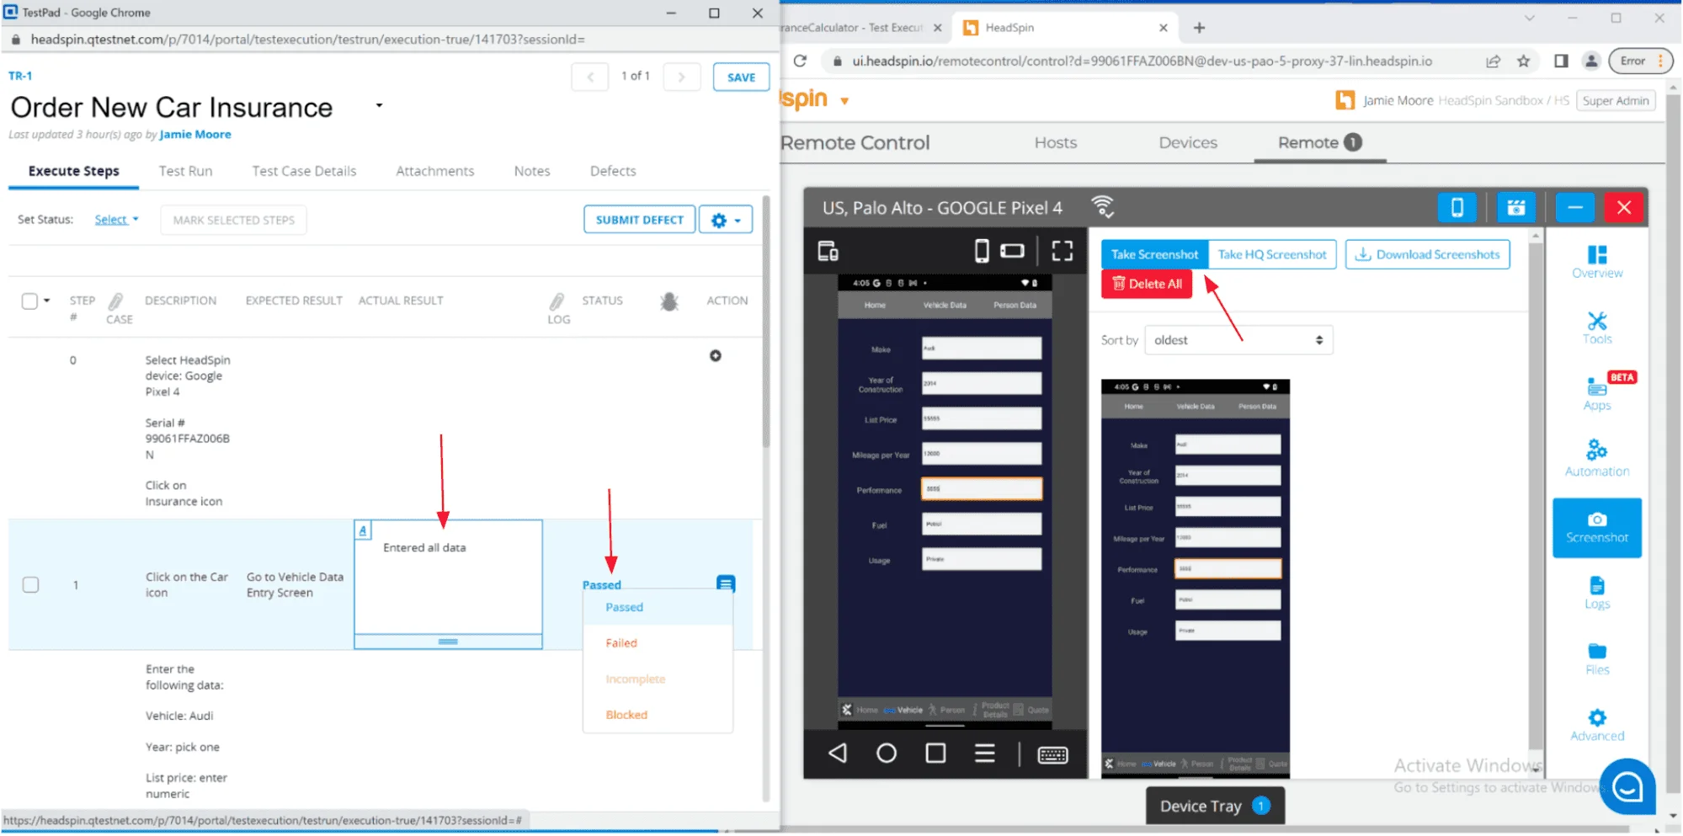The image size is (1683, 836).
Task: Switch device to landscape orientation icon
Action: pos(1012,251)
